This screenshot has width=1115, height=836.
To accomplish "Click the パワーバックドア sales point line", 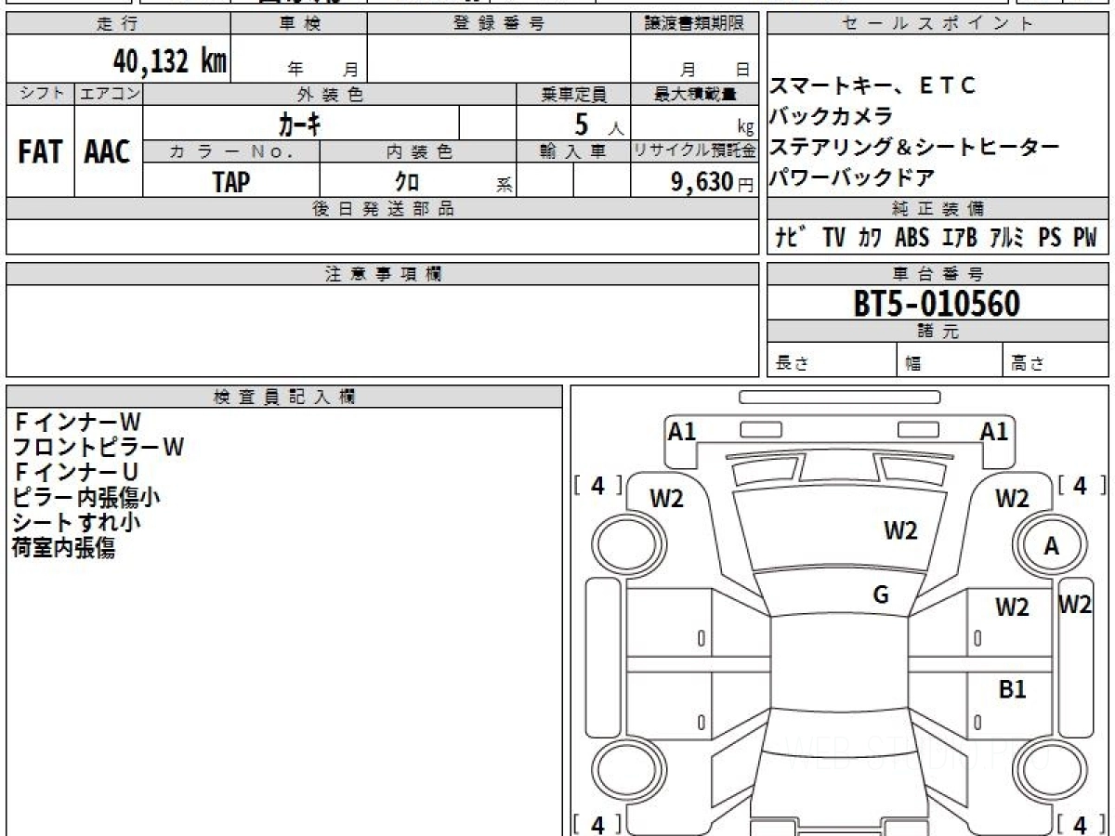I will 852,176.
